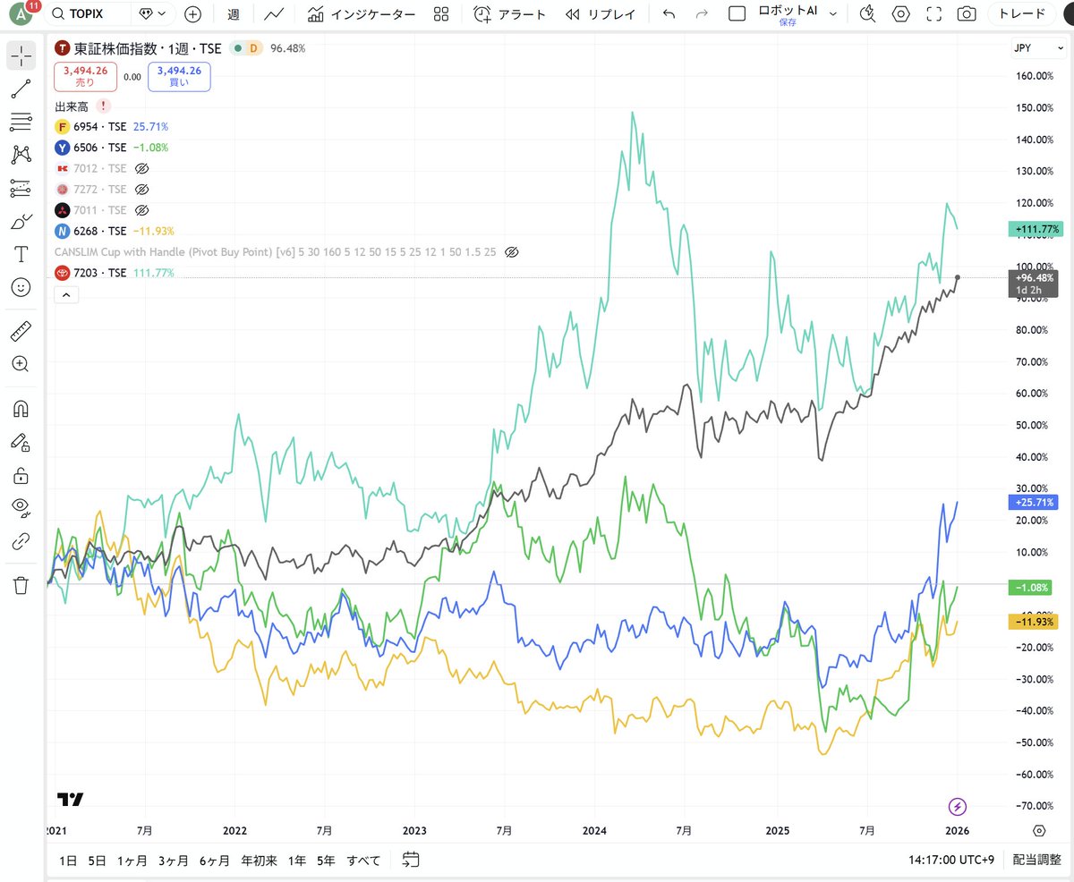Remove drawings with the trash icon
The width and height of the screenshot is (1074, 882).
click(21, 585)
